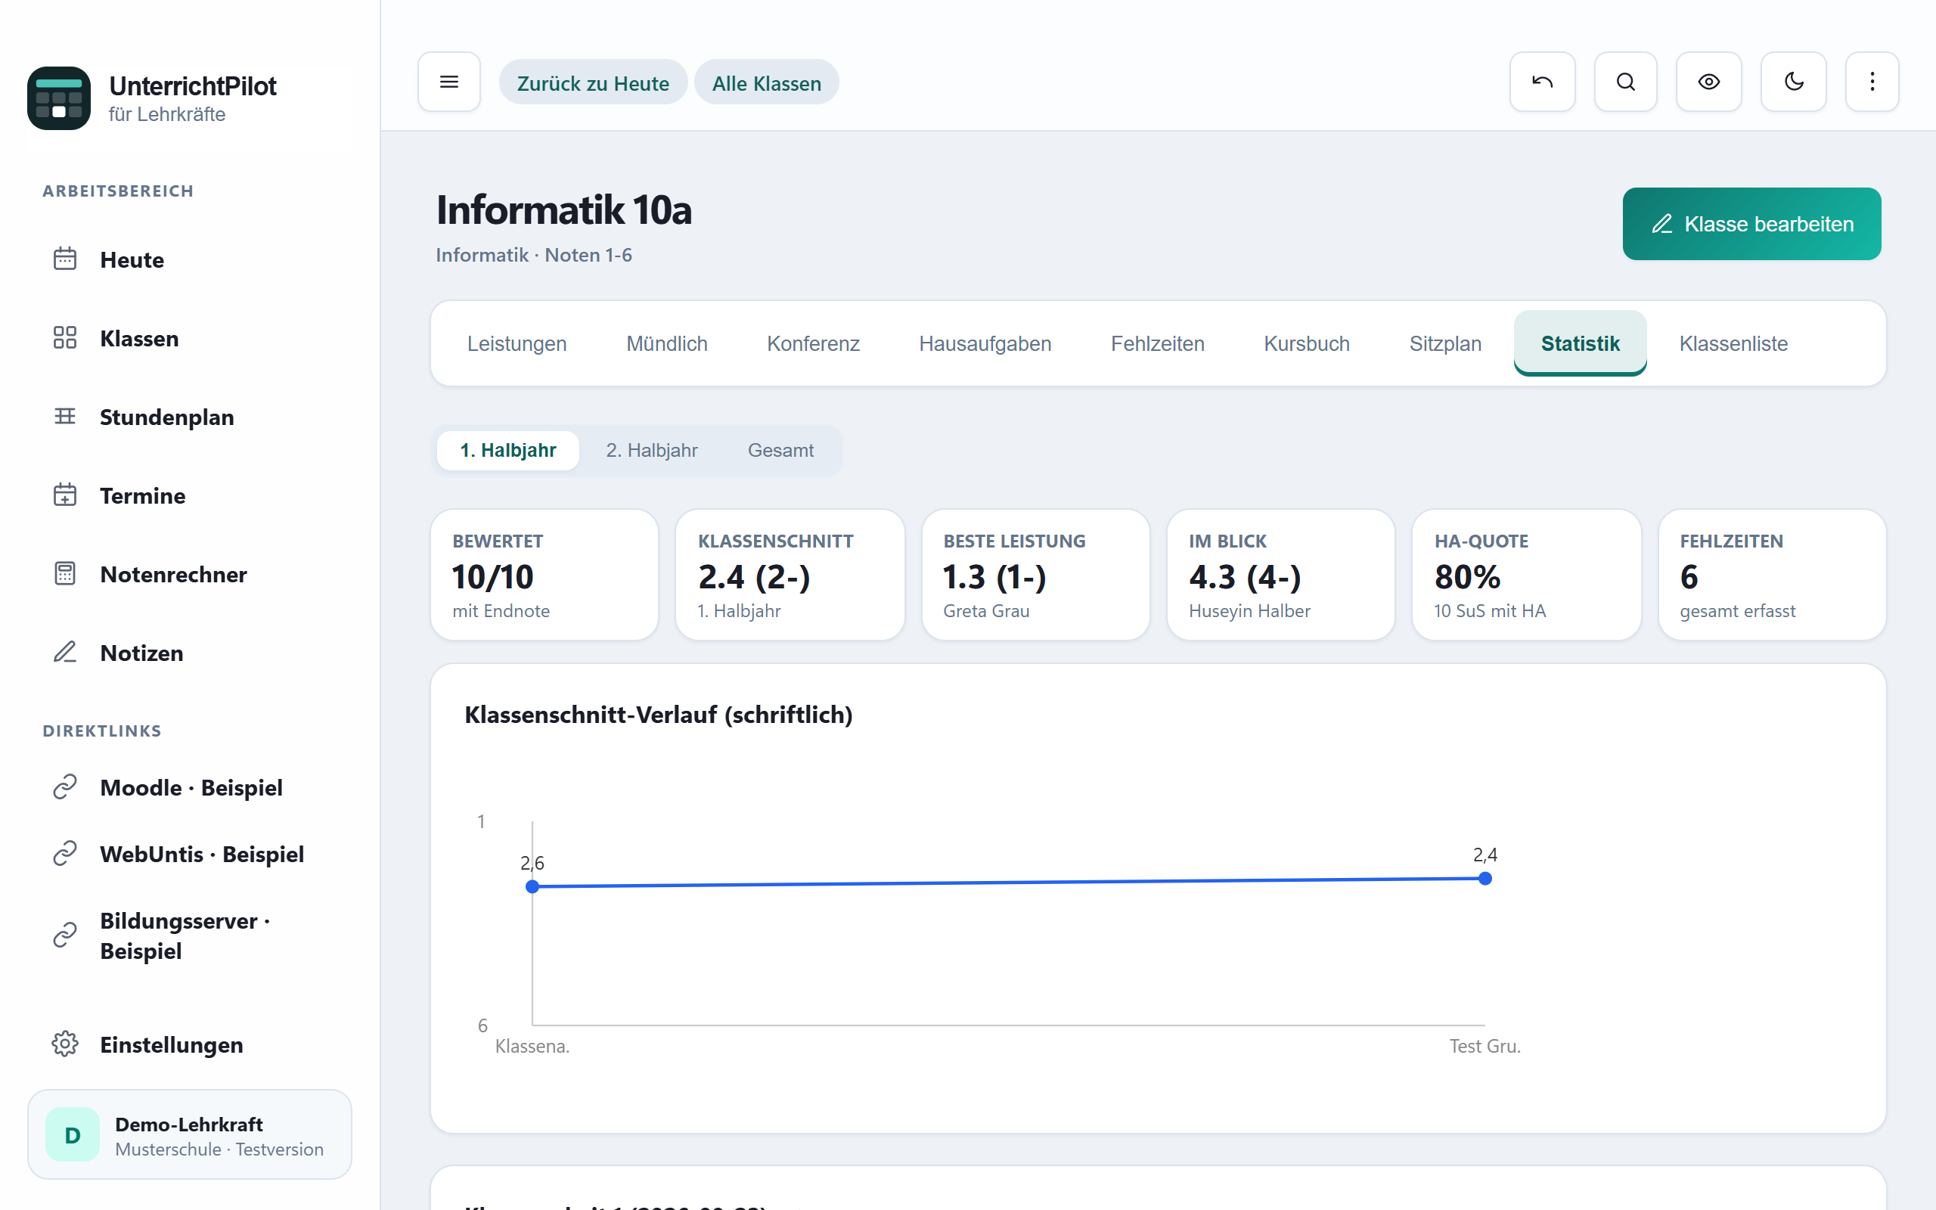Viewport: 1936px width, 1210px height.
Task: Click the Demo-Lehrkraft avatar badge
Action: coord(72,1135)
